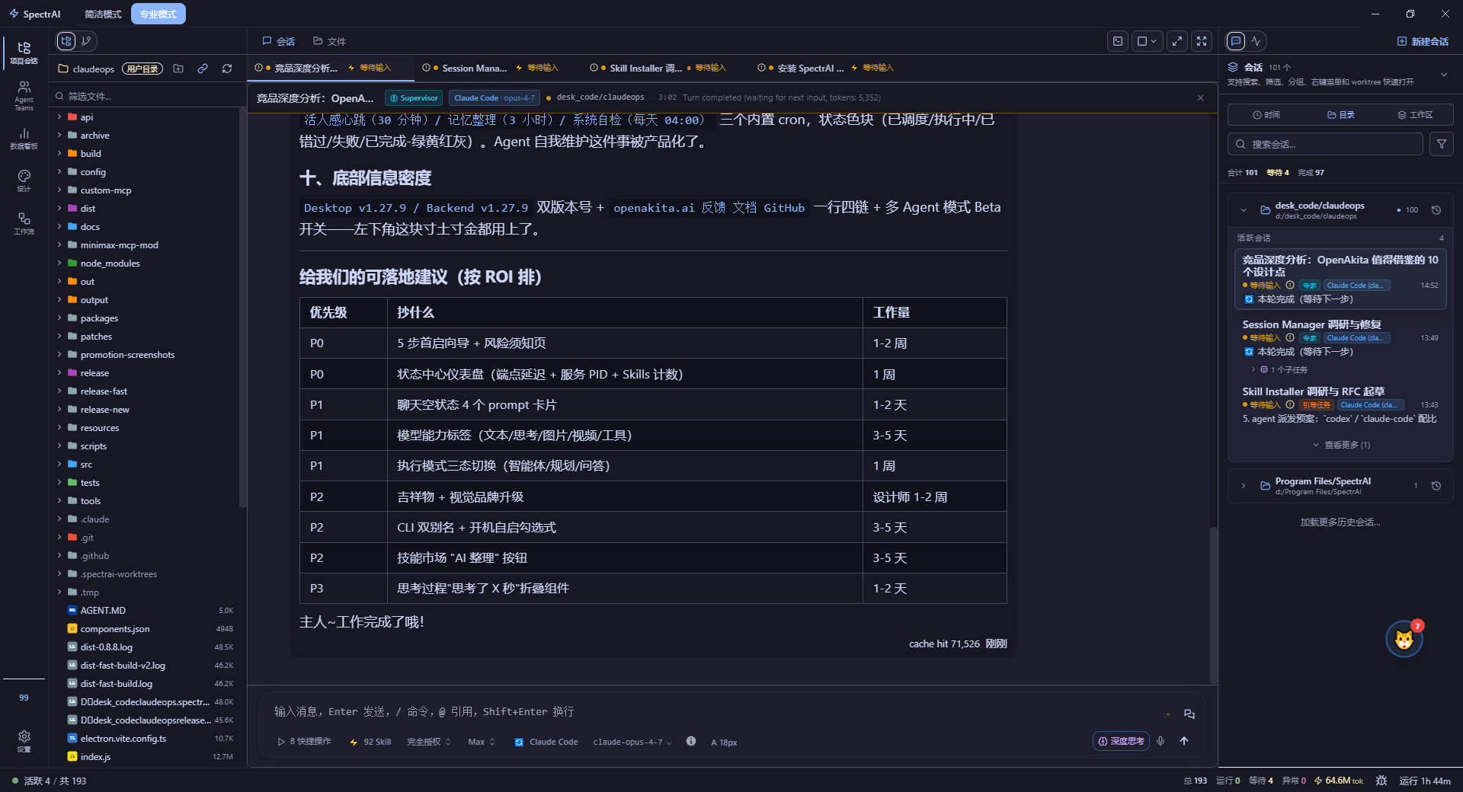Group sessions by 目录

pos(1340,115)
